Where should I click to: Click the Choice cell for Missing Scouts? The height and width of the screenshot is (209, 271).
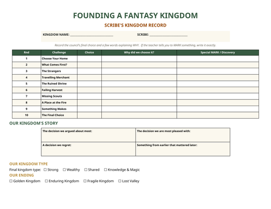pyautogui.click(x=89, y=96)
